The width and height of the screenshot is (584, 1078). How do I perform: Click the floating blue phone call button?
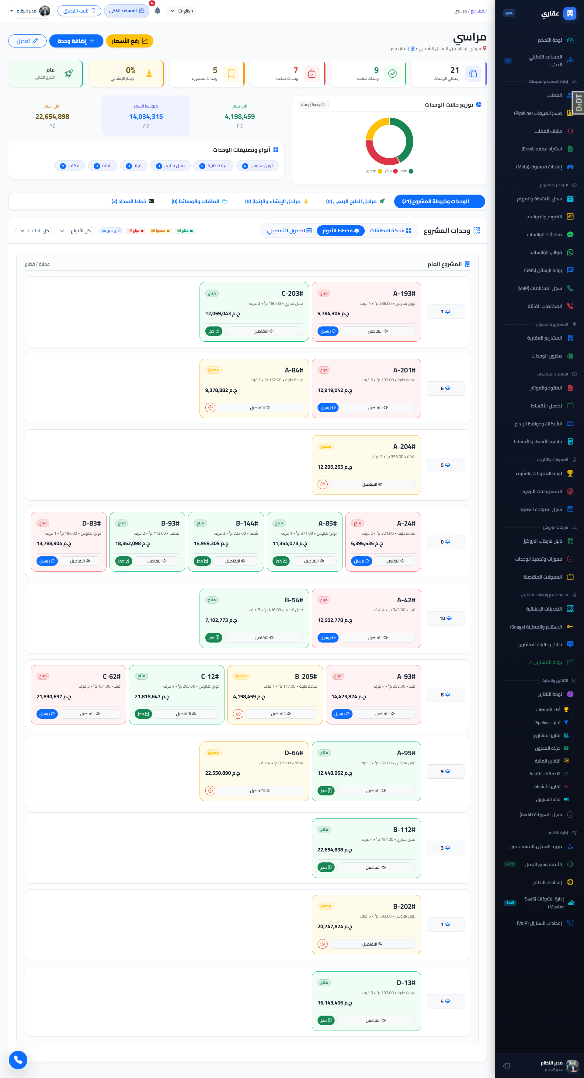click(18, 1060)
